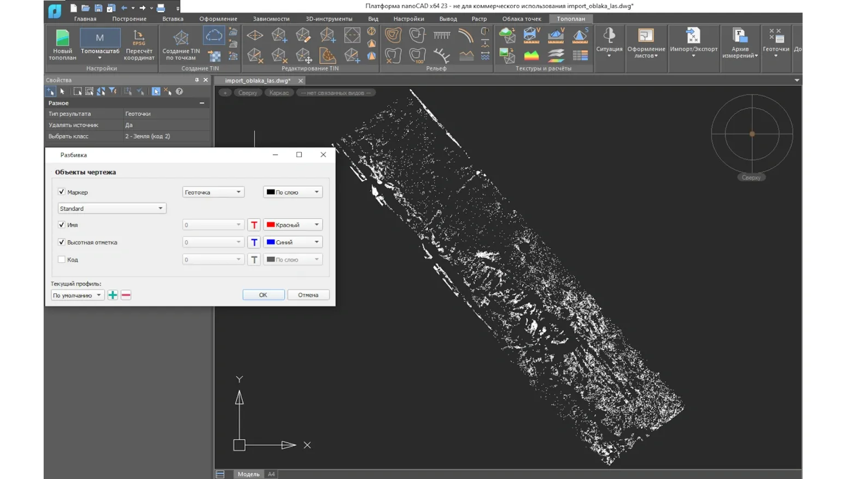This screenshot has height=479, width=853.
Task: Remove the profile with the red minus icon
Action: click(126, 295)
